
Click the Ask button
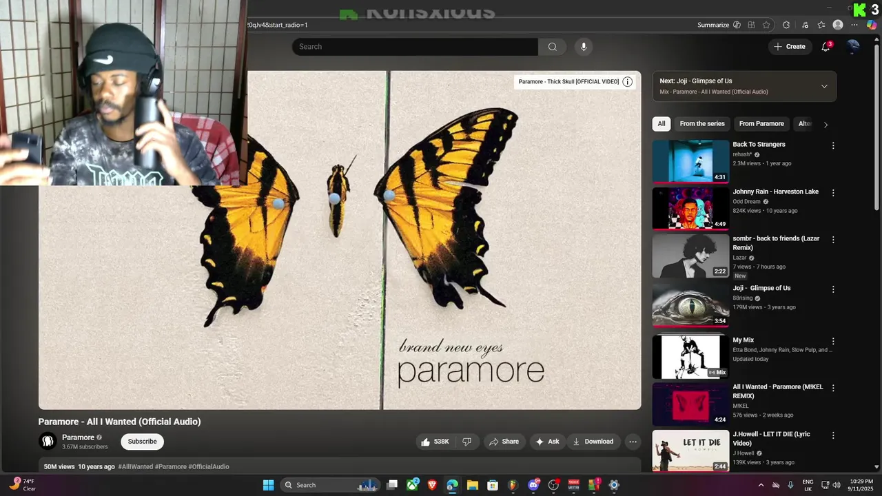pos(547,442)
